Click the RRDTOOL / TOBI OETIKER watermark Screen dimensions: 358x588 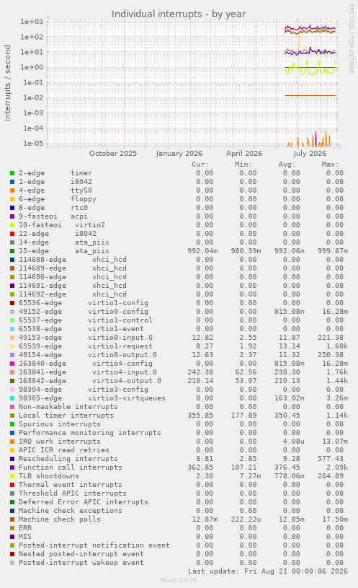point(352,39)
